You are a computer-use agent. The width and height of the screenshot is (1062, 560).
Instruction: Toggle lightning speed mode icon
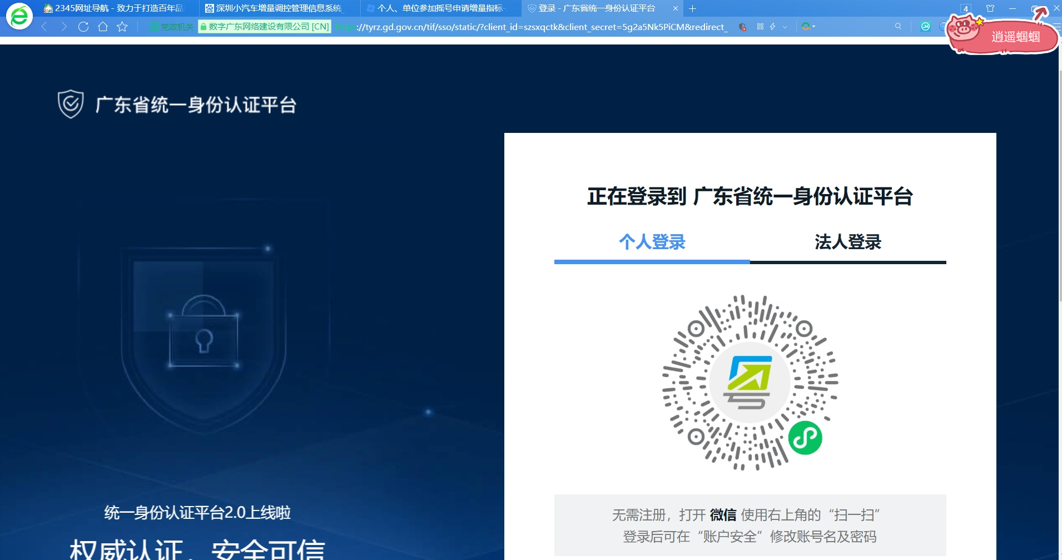click(x=772, y=27)
